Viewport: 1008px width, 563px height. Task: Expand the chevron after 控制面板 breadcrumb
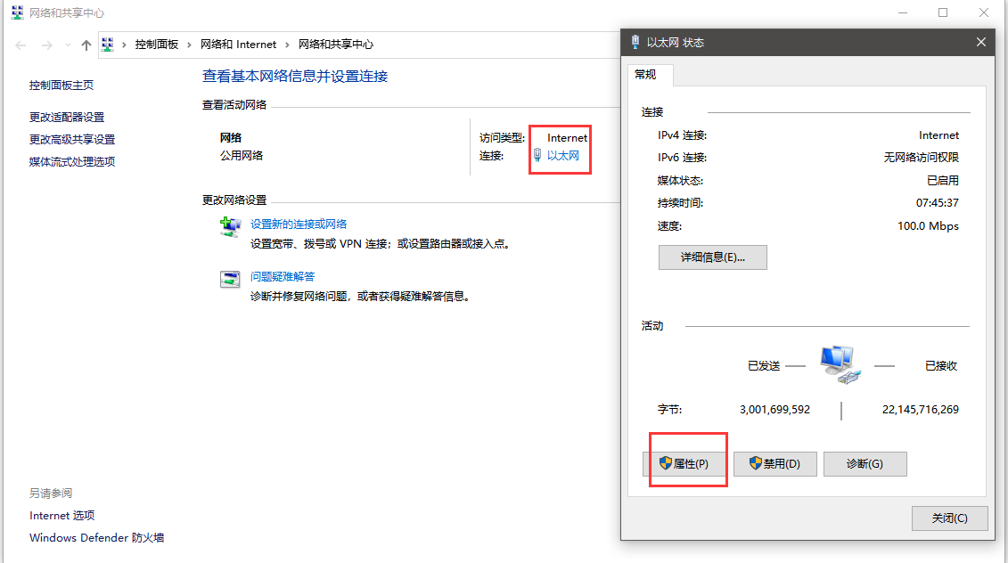[x=189, y=45]
